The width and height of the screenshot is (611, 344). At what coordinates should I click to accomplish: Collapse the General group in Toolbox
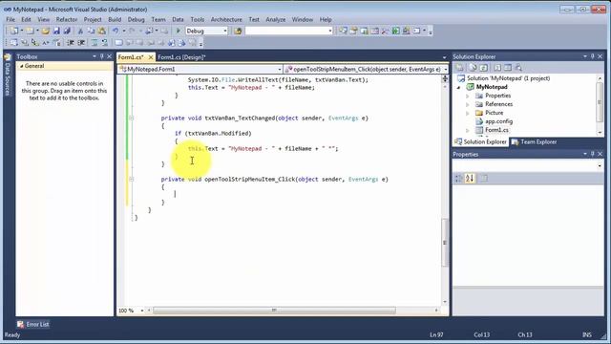pyautogui.click(x=22, y=66)
